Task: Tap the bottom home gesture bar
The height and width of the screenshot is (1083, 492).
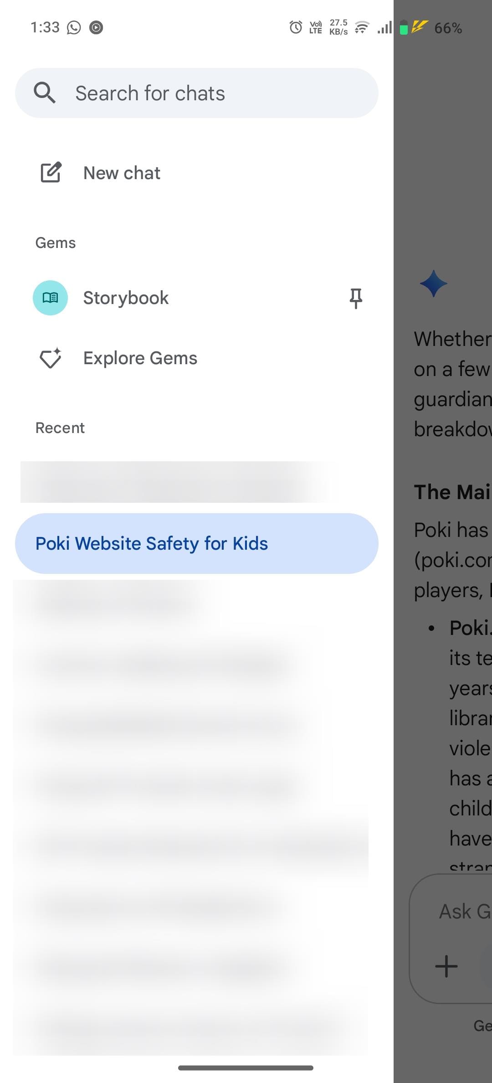Action: click(246, 1068)
